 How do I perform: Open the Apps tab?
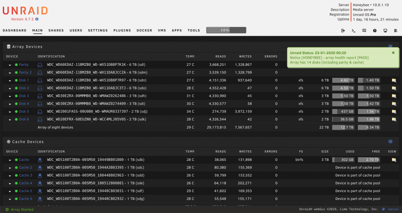(x=177, y=30)
